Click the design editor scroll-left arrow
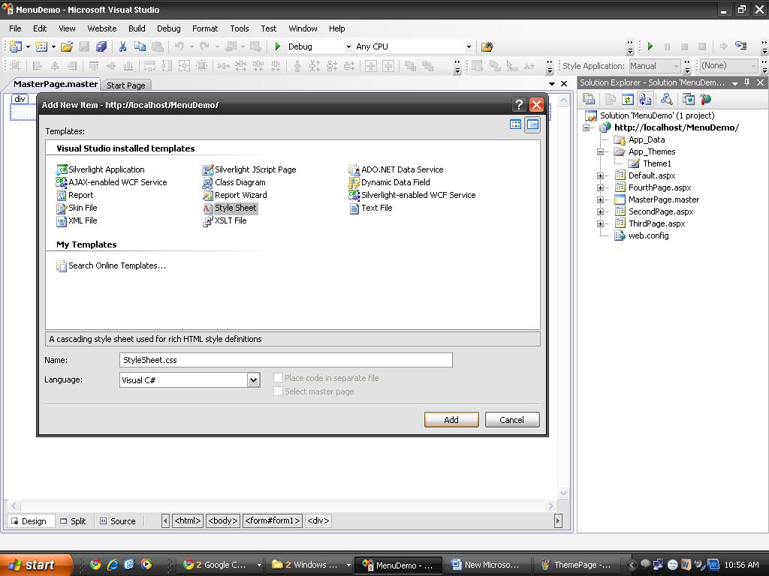Viewport: 769px width, 576px height. click(x=14, y=505)
